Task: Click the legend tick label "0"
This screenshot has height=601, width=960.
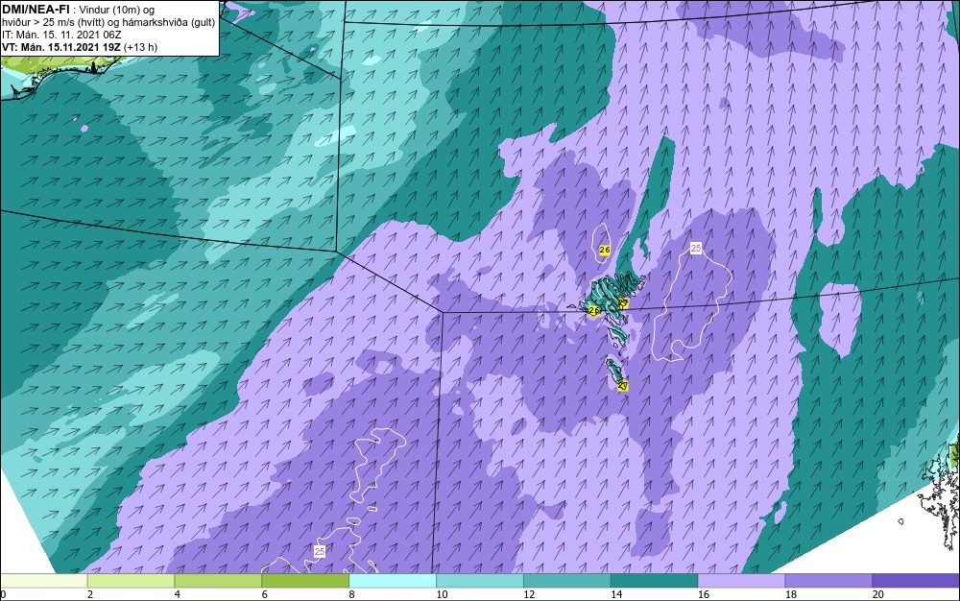Action: point(3,594)
